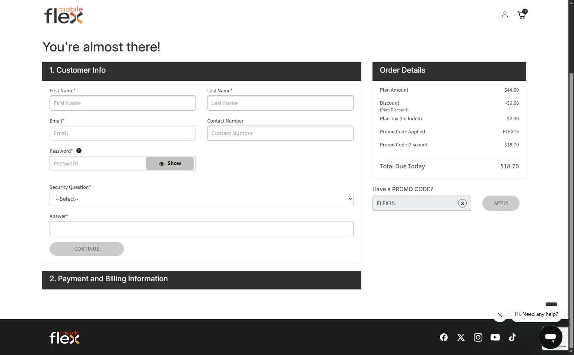Viewport: 574px width, 355px height.
Task: Click the 'Hi. Need any help?' message
Action: [x=536, y=314]
